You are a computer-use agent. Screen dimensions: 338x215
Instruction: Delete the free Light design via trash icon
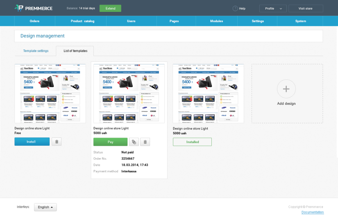coord(57,142)
